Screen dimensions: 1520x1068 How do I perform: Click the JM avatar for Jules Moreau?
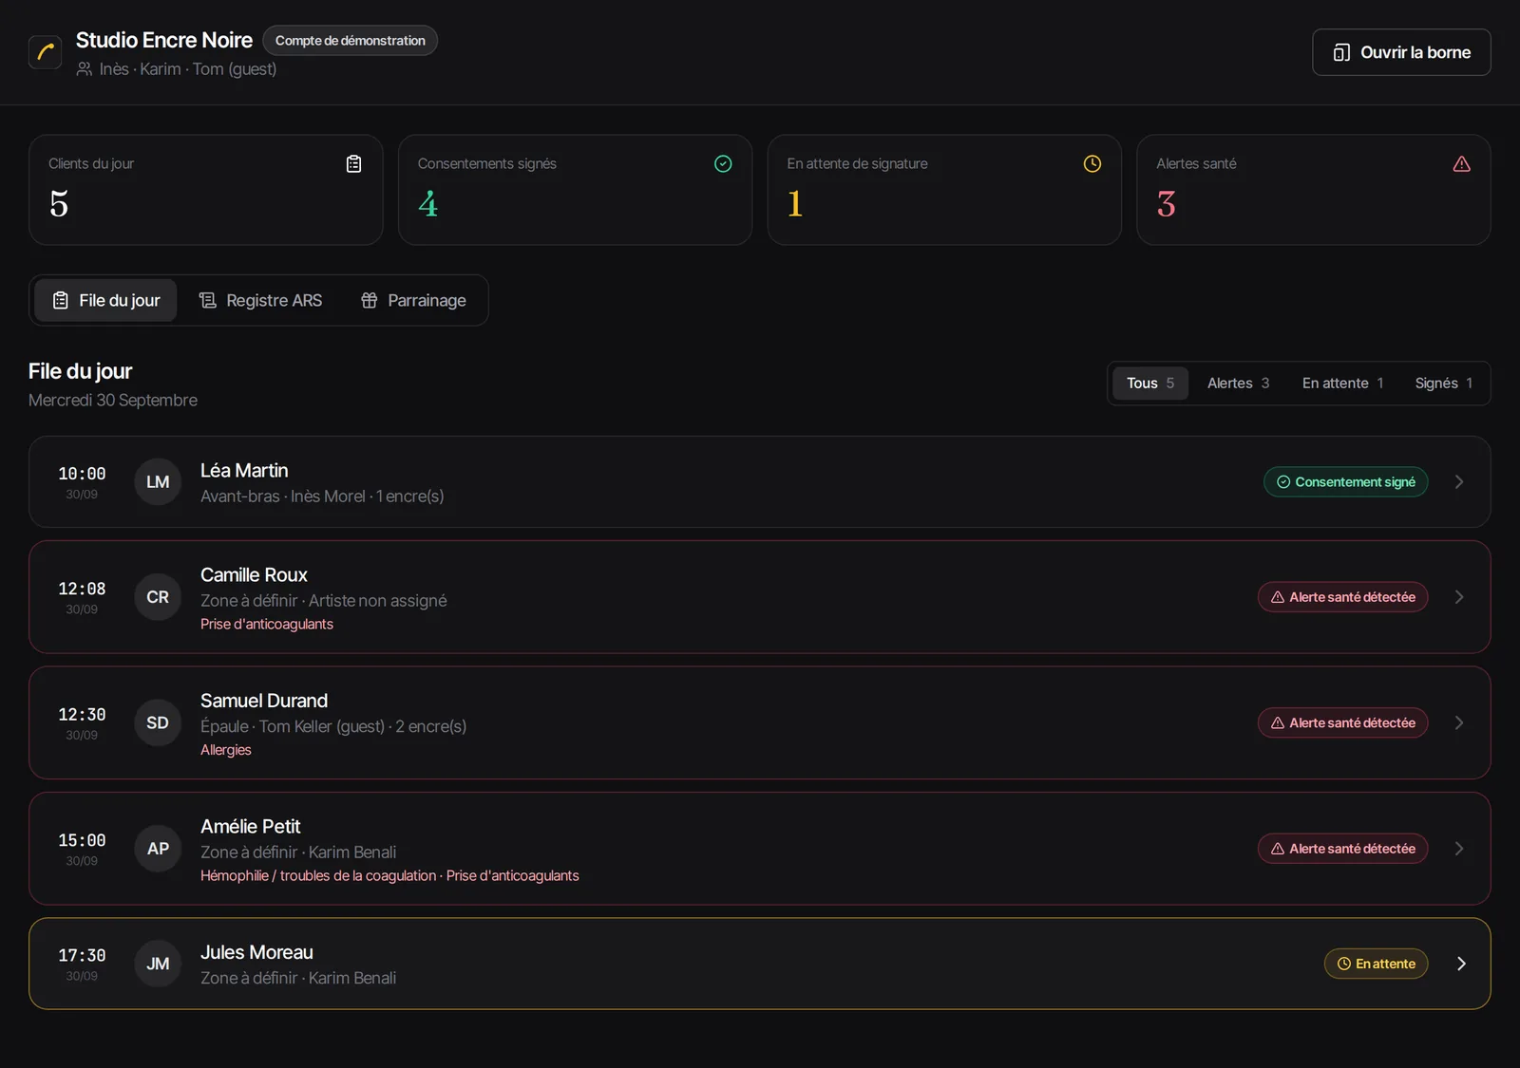click(x=158, y=964)
